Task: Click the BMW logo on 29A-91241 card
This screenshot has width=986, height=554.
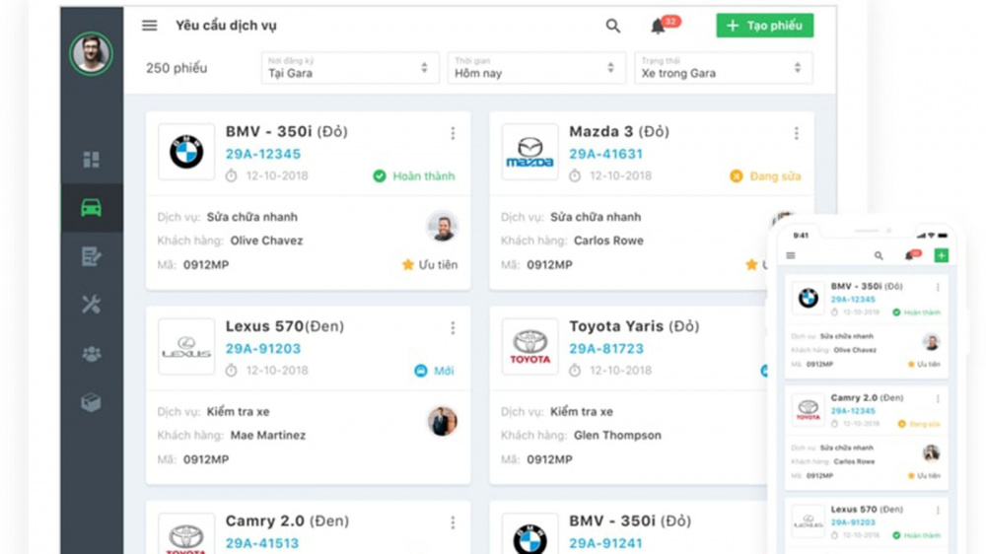Action: [x=529, y=534]
